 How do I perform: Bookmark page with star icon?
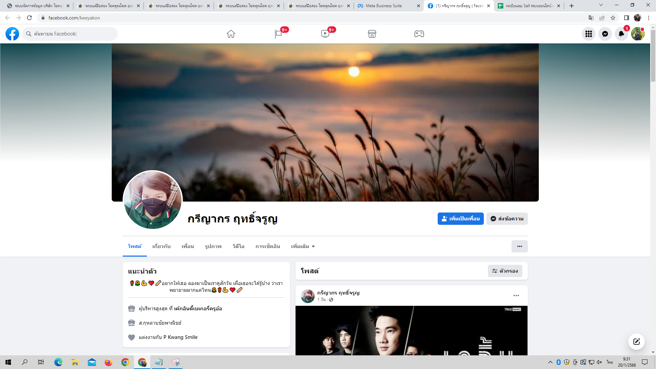click(613, 18)
